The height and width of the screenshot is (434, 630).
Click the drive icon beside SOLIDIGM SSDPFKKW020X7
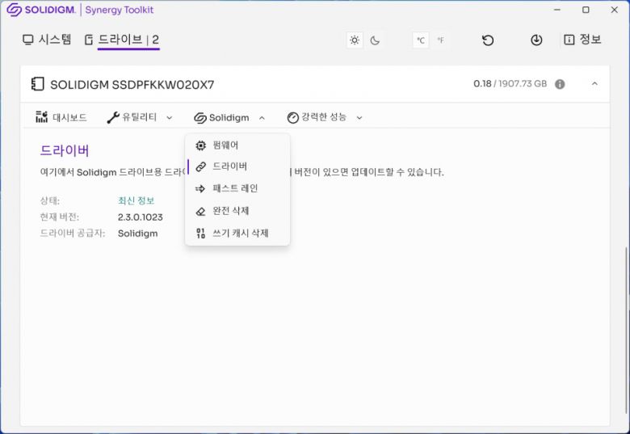click(x=37, y=84)
